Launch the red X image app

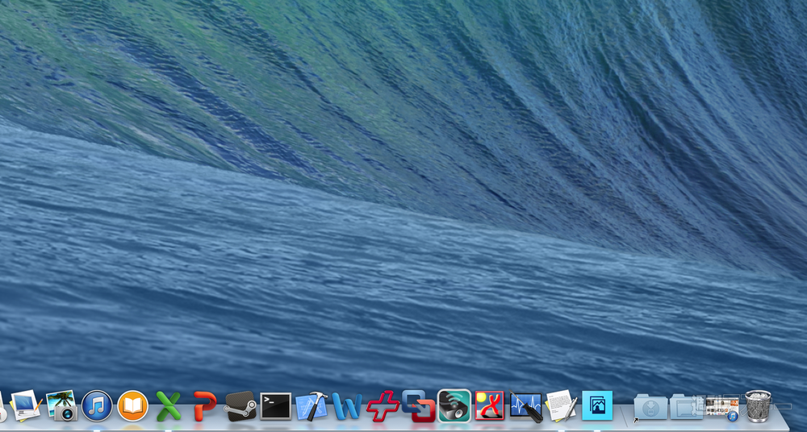pyautogui.click(x=490, y=405)
